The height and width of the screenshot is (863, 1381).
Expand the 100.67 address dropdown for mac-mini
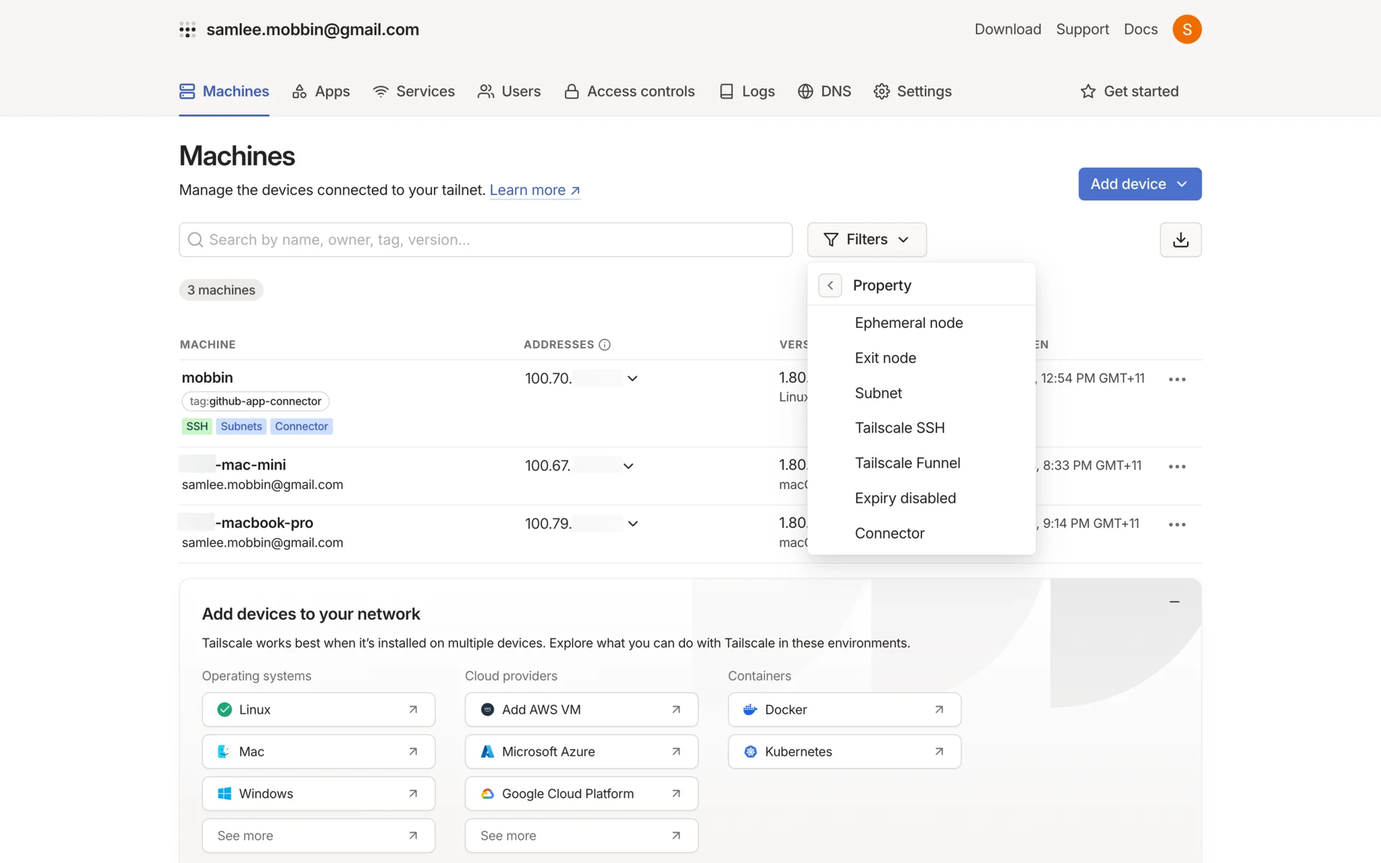(628, 466)
